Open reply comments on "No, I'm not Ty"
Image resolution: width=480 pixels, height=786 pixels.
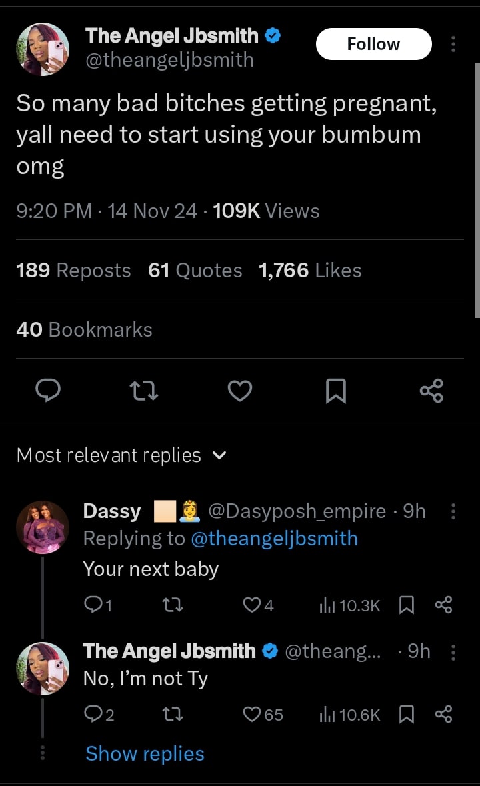[93, 715]
